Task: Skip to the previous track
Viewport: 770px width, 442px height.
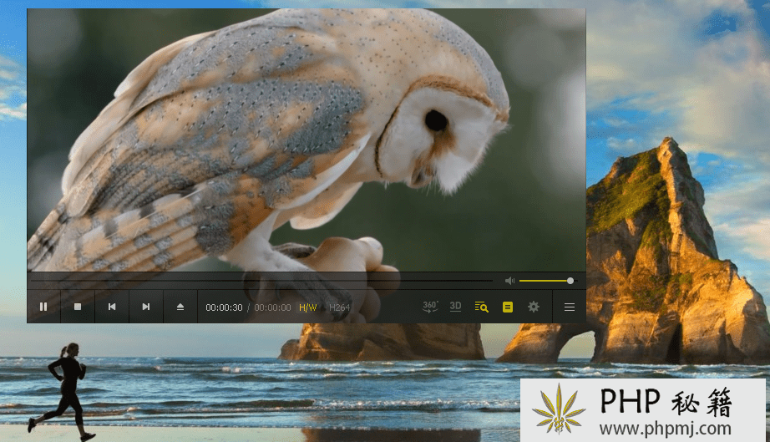Action: tap(112, 307)
